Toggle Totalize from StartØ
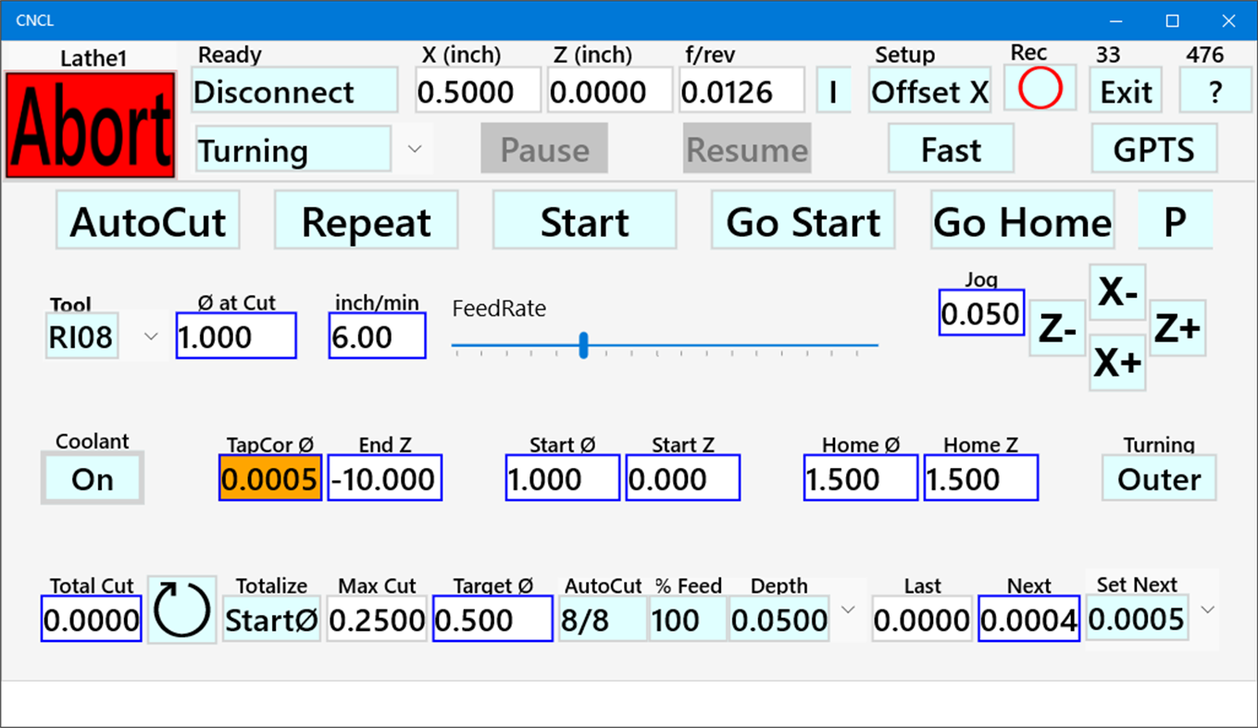The width and height of the screenshot is (1258, 728). pos(271,619)
